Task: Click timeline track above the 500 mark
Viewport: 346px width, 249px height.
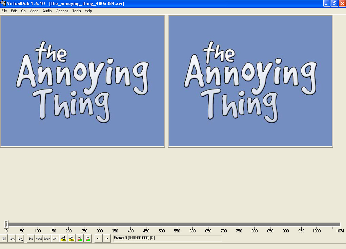Action: coord(162,225)
